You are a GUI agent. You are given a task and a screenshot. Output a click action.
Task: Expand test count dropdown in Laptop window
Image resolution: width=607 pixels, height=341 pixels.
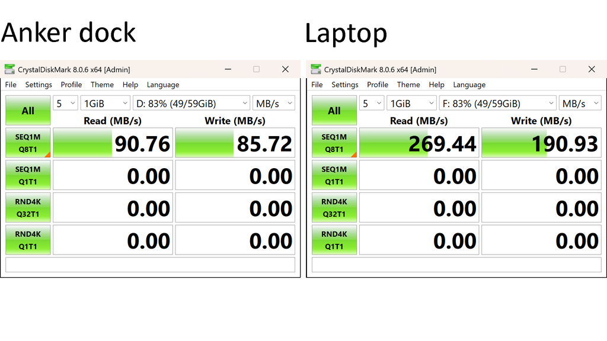point(372,103)
